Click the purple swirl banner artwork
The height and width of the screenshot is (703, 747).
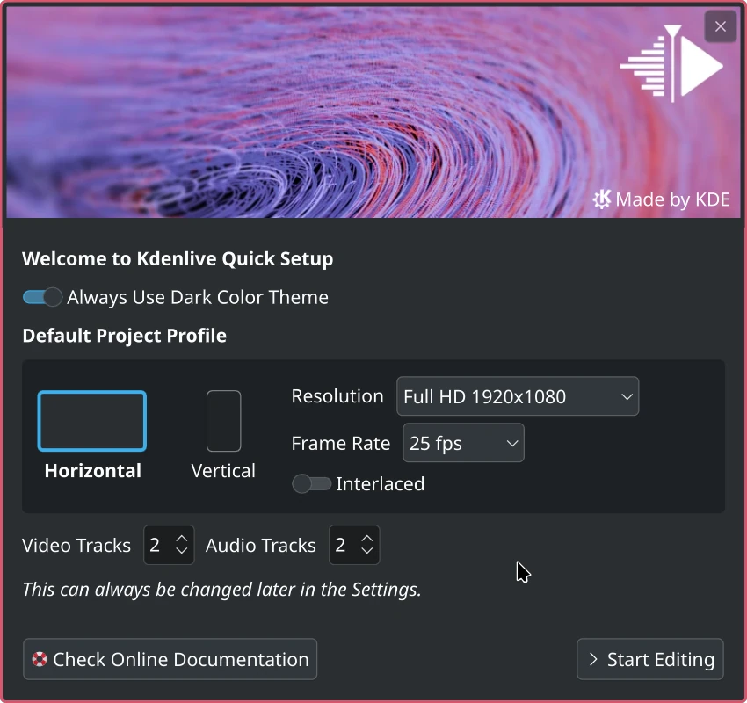click(308, 114)
